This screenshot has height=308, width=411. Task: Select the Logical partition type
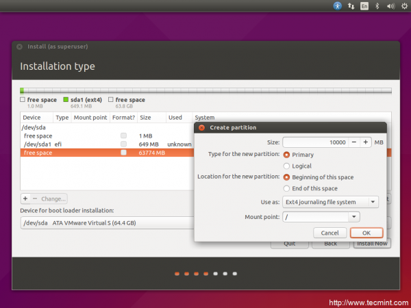[287, 166]
